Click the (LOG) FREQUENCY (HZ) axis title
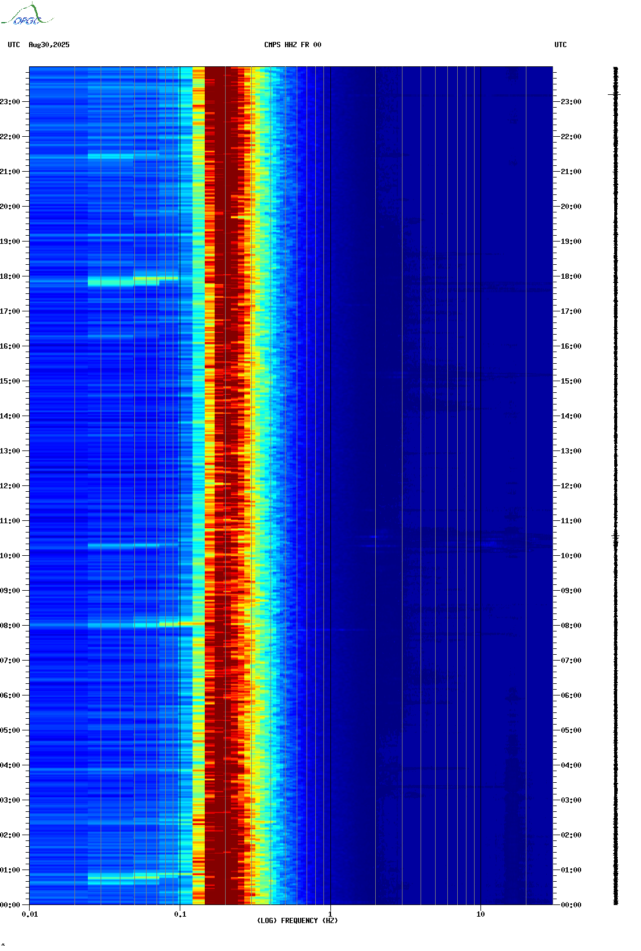641x951 pixels. click(x=297, y=921)
